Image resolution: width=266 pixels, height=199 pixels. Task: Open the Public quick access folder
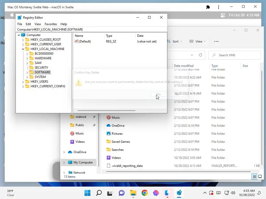click(x=80, y=125)
